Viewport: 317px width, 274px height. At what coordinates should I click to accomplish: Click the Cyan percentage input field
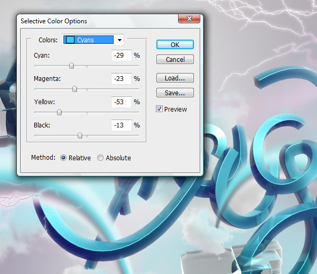(122, 56)
